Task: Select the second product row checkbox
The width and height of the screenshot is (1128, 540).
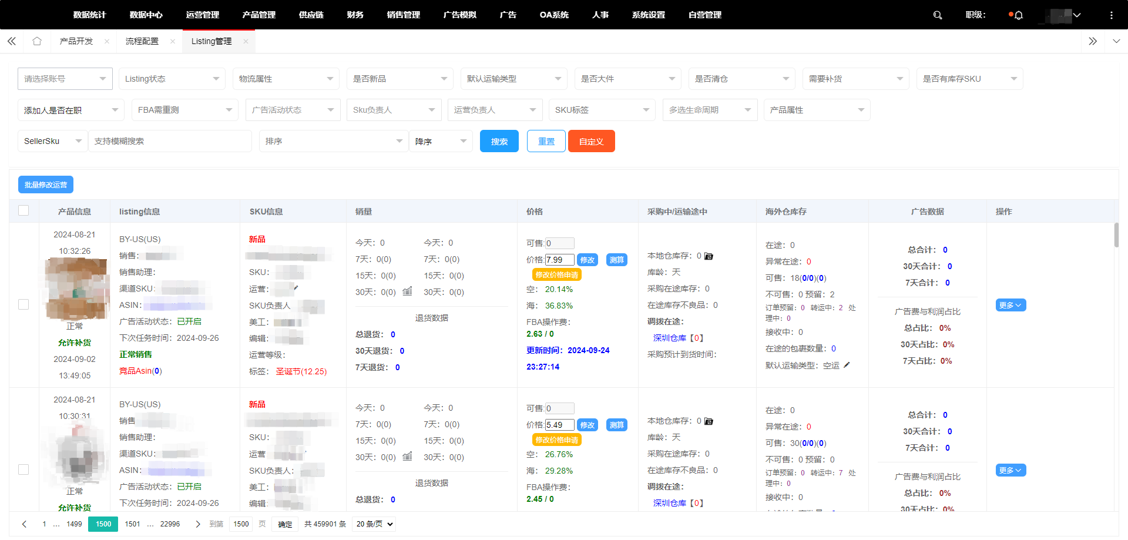Action: pyautogui.click(x=23, y=469)
